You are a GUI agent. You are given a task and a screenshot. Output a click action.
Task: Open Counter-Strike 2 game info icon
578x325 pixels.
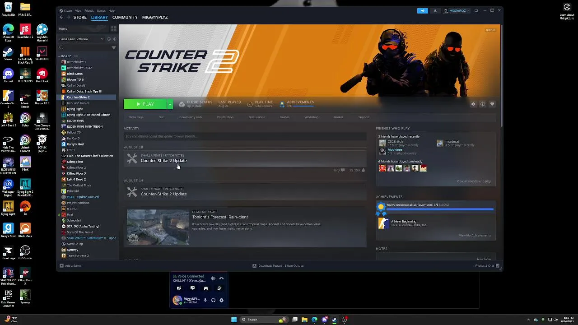point(483,104)
